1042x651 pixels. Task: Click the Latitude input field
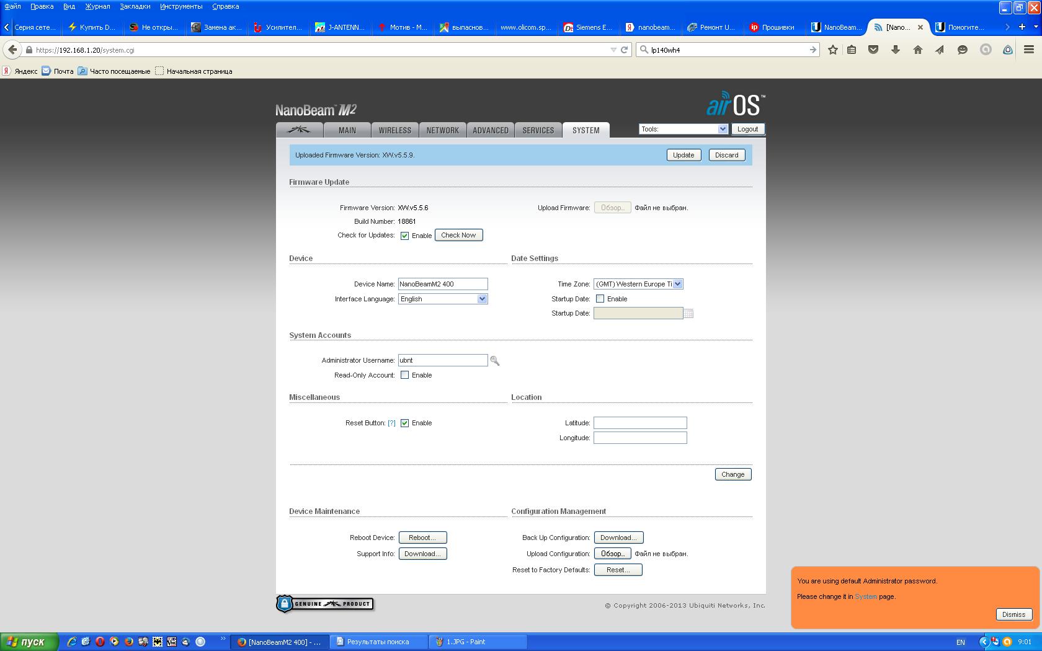point(640,423)
